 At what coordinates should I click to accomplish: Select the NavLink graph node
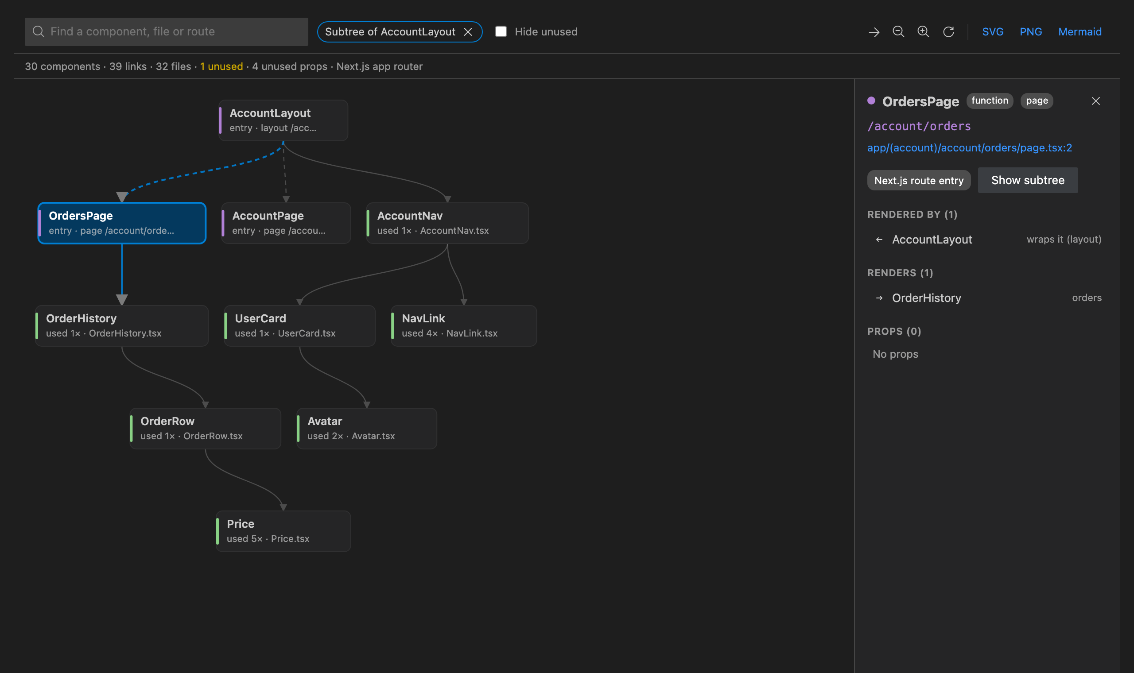pyautogui.click(x=464, y=325)
